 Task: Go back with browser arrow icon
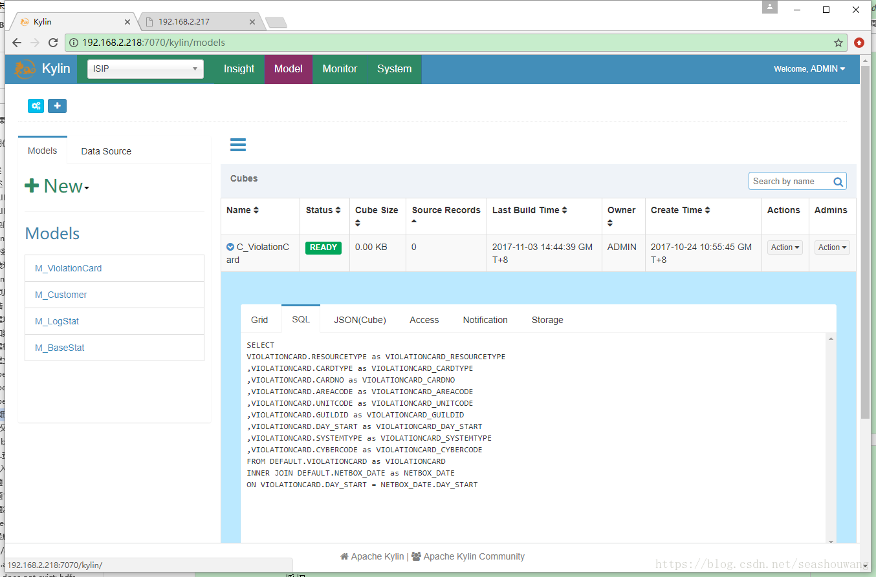tap(17, 43)
